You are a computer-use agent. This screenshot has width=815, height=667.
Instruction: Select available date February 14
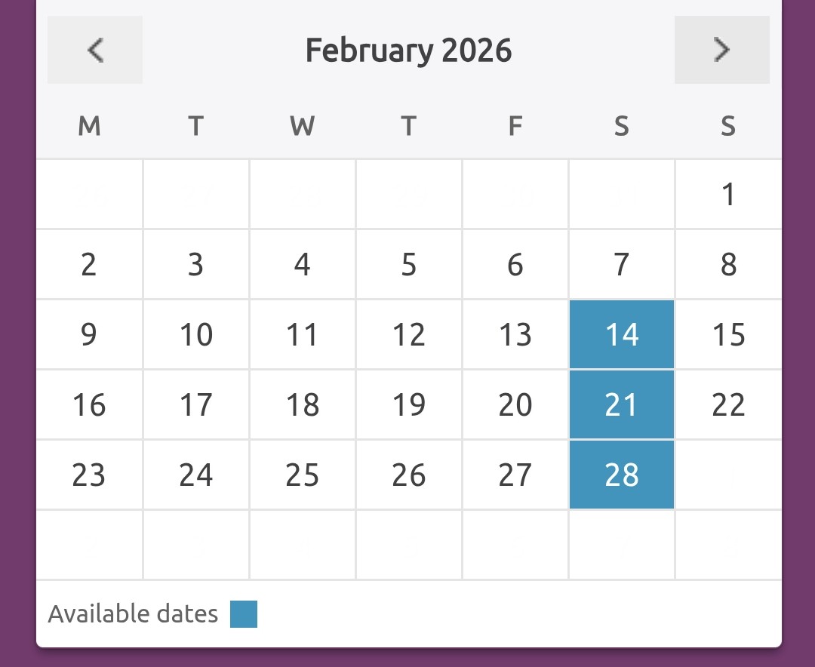click(x=622, y=334)
